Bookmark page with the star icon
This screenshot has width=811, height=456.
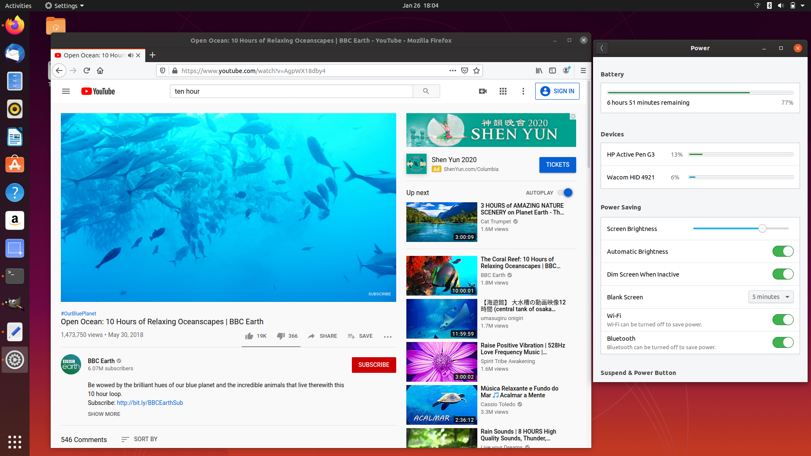coord(476,71)
